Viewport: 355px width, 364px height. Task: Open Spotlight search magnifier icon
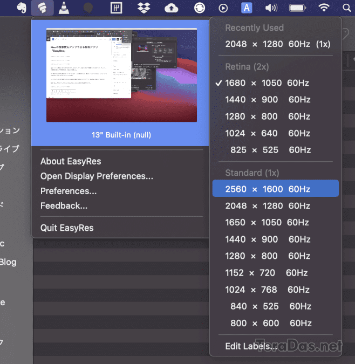point(347,8)
